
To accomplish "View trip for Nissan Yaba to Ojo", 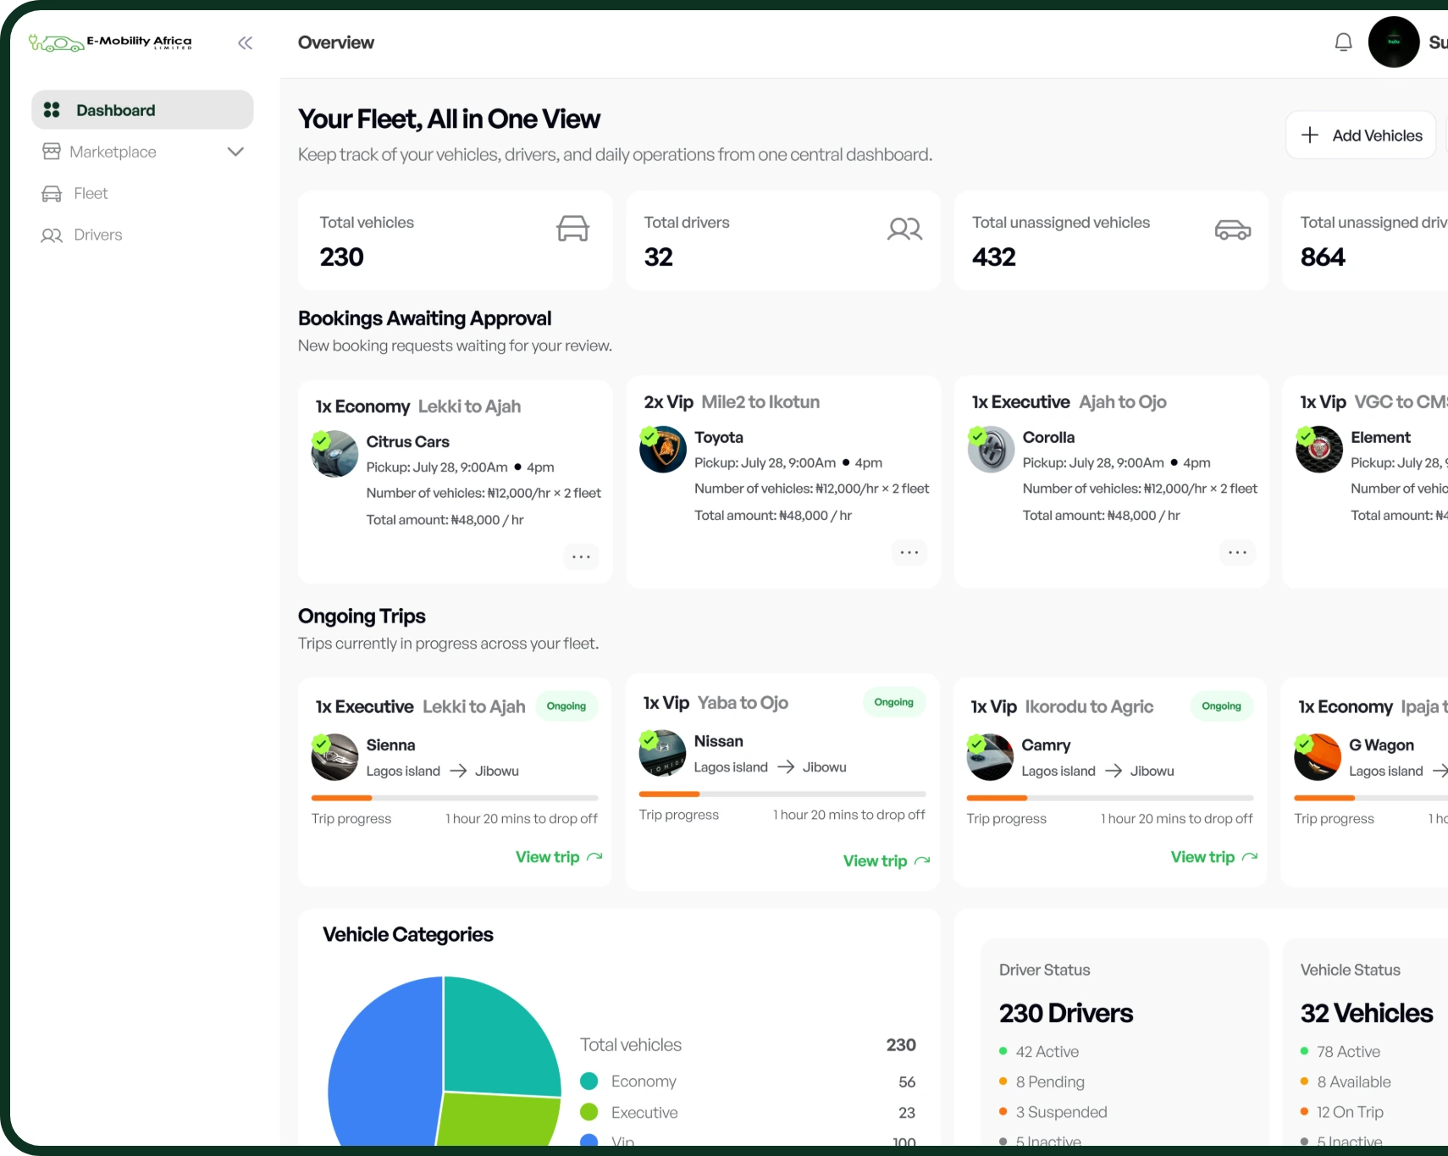I will pos(887,860).
